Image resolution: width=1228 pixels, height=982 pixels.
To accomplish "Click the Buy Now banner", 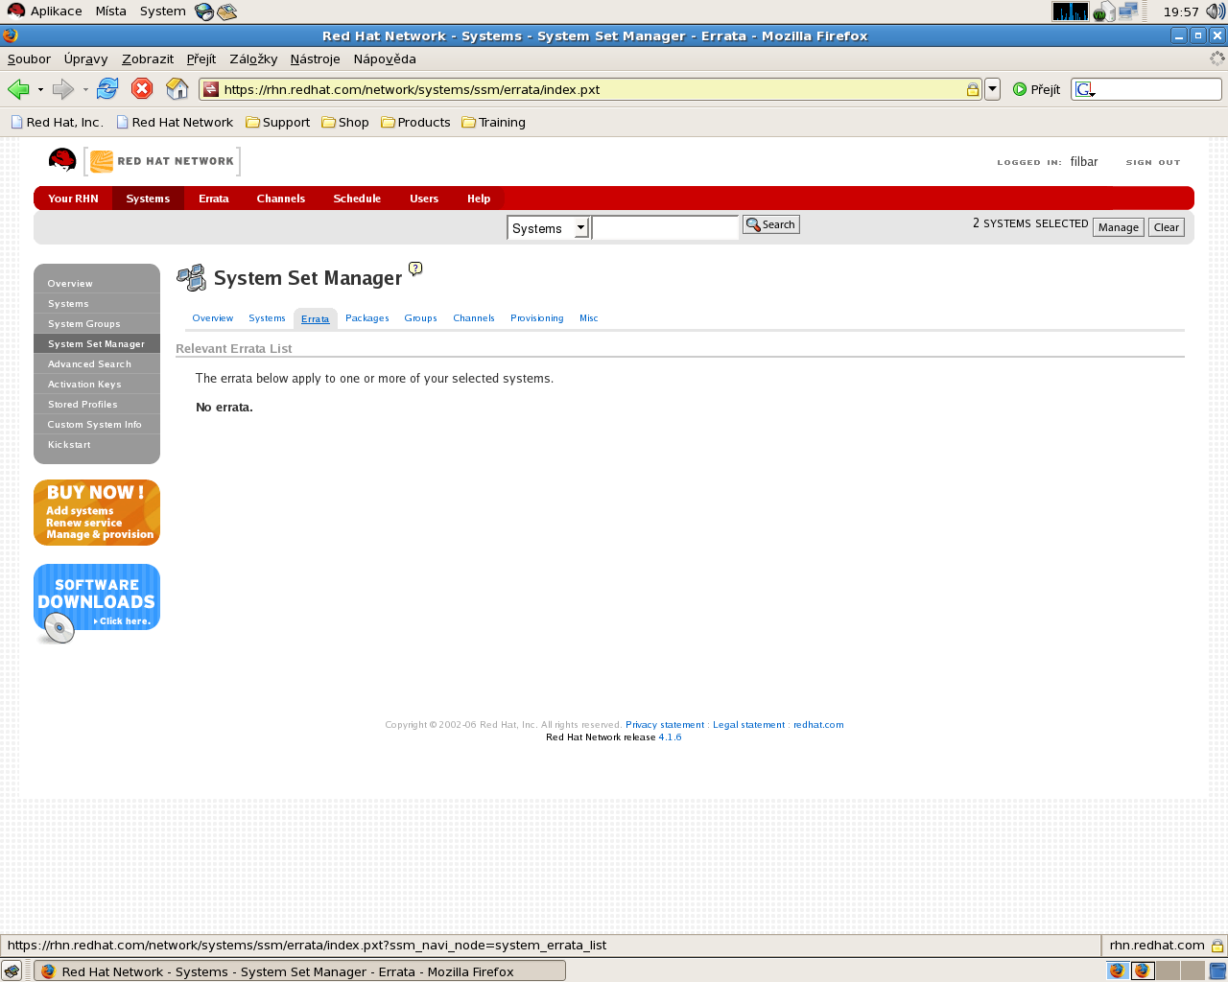I will click(97, 513).
